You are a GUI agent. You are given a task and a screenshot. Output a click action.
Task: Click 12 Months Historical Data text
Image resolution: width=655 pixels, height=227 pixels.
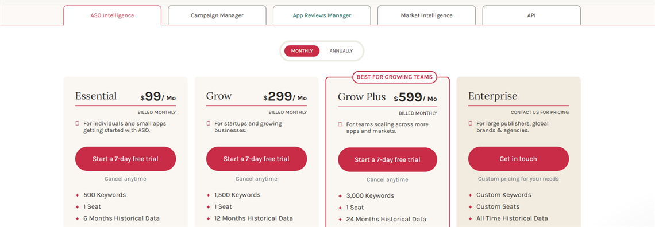point(253,218)
